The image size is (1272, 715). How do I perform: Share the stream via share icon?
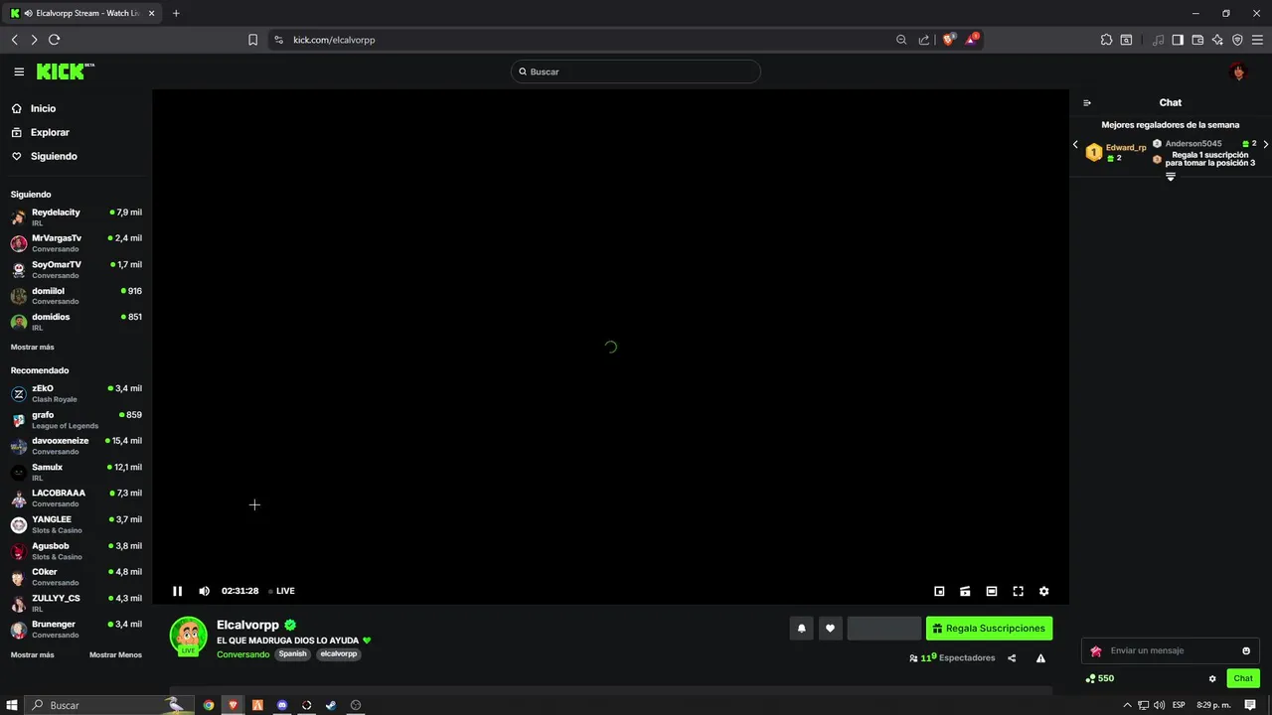(x=1012, y=657)
